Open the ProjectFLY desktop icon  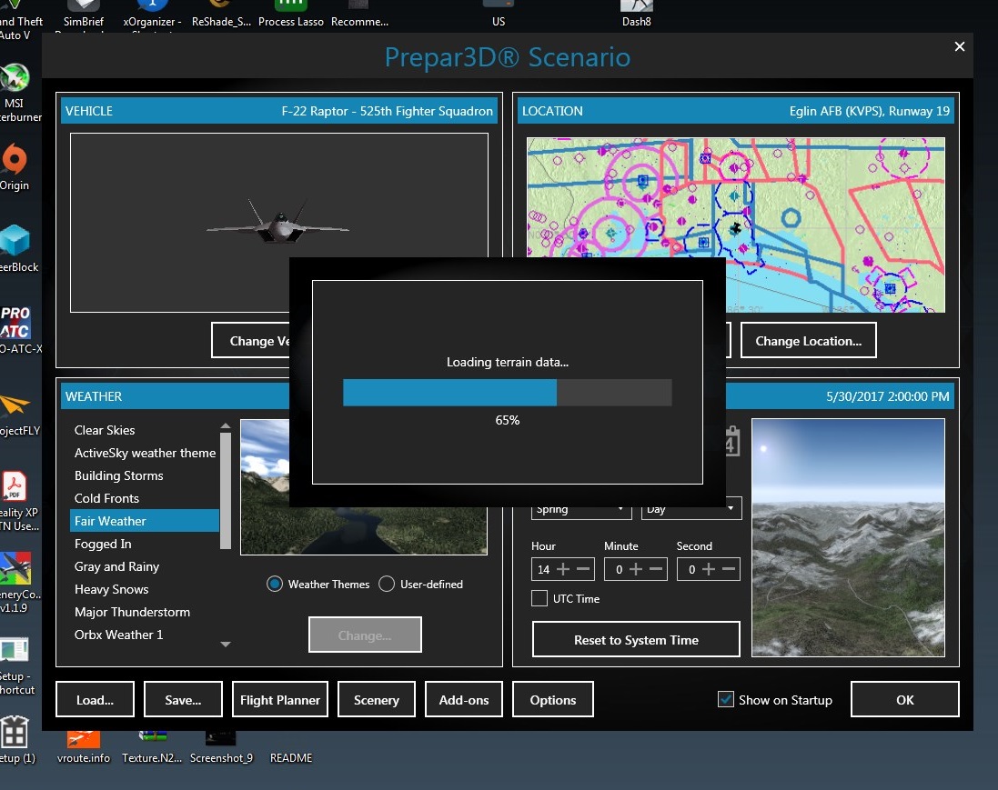(x=18, y=415)
